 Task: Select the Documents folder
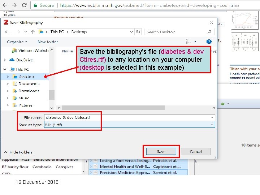tap(26, 84)
